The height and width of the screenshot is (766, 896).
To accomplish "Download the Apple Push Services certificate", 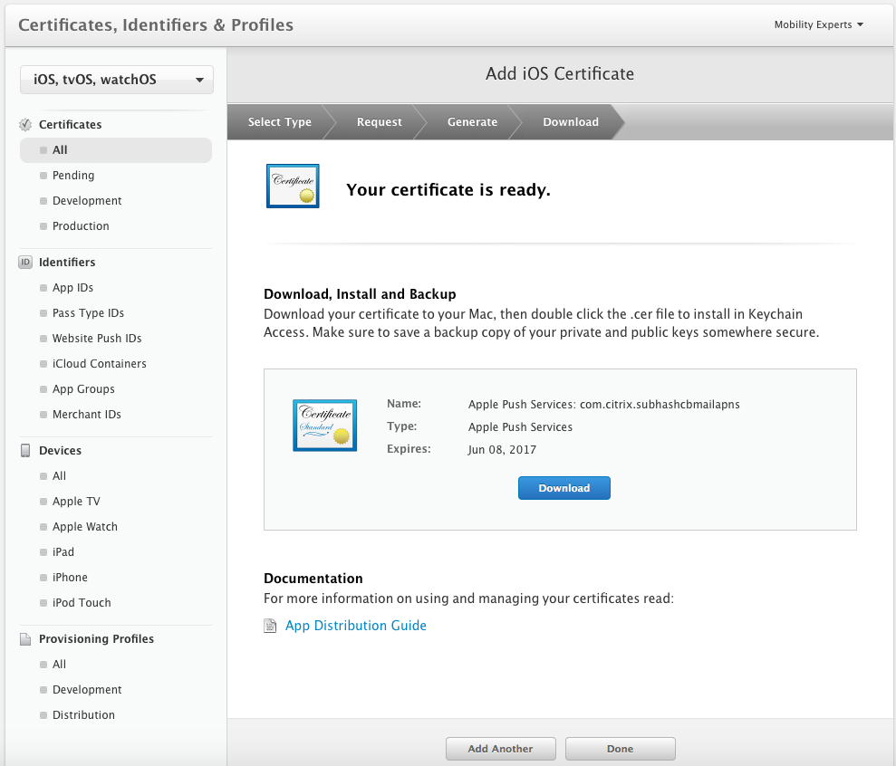I will pos(564,488).
